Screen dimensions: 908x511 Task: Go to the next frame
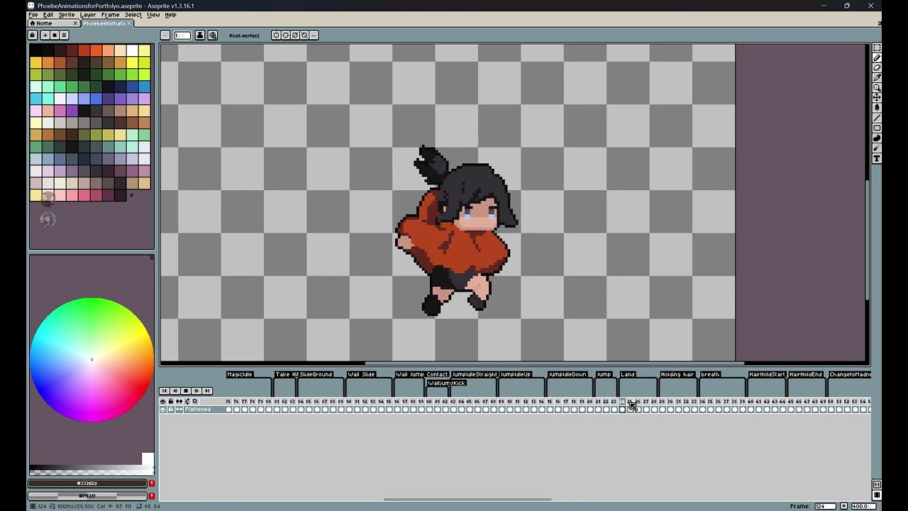(x=196, y=391)
